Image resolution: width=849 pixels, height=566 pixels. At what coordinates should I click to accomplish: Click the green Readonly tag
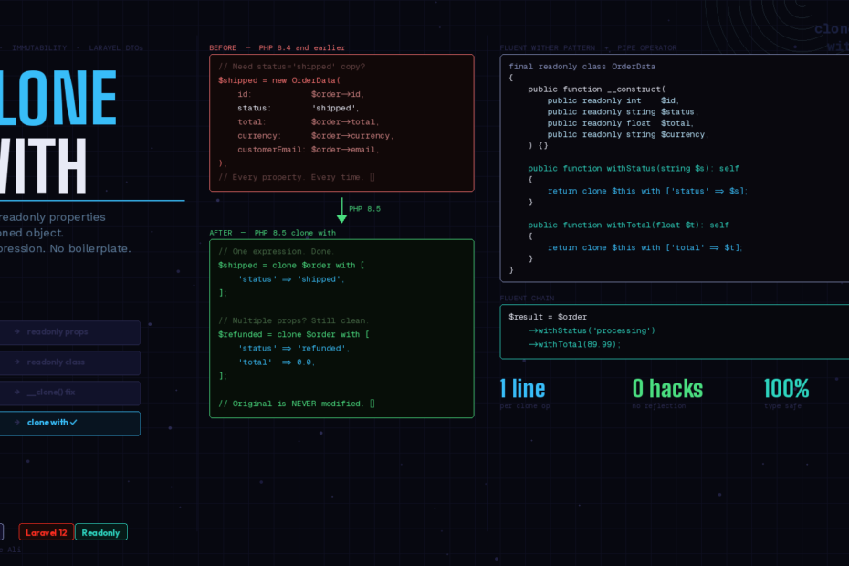click(x=100, y=532)
